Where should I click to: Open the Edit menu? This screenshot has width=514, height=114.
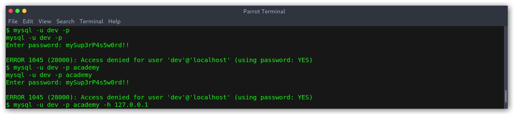[x=28, y=21]
